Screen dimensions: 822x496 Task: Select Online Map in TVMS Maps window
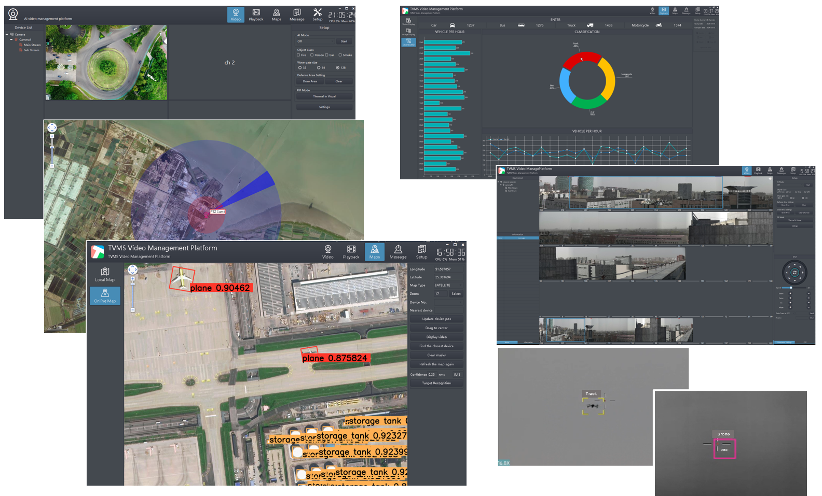105,296
